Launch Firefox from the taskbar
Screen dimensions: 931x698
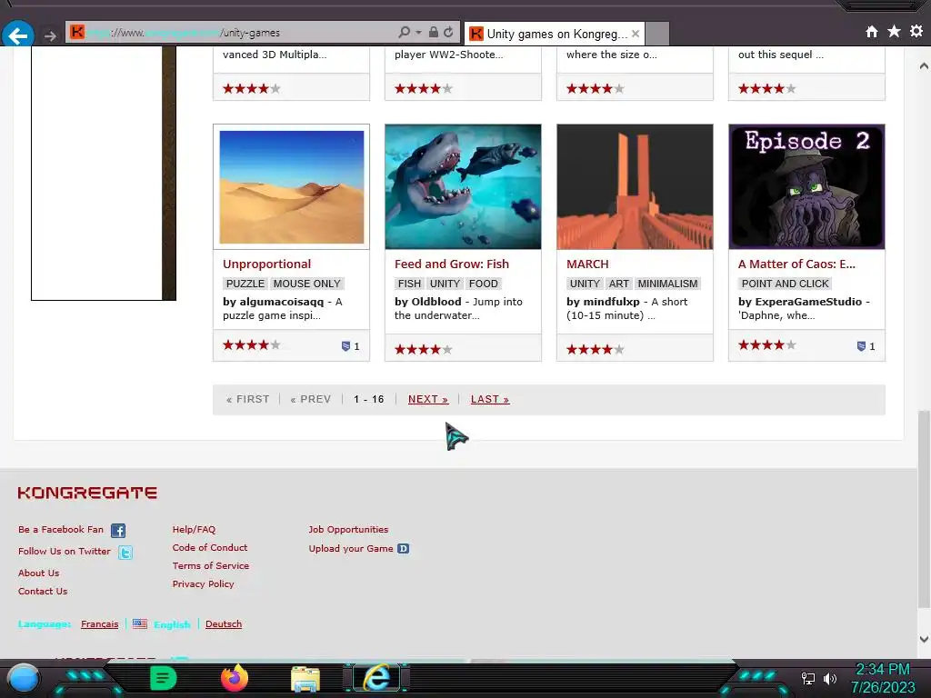tap(235, 678)
